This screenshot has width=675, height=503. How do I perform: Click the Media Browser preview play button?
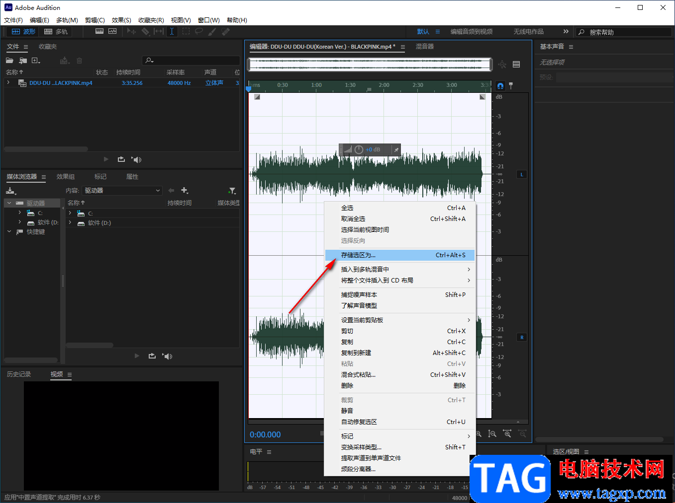[x=137, y=356]
